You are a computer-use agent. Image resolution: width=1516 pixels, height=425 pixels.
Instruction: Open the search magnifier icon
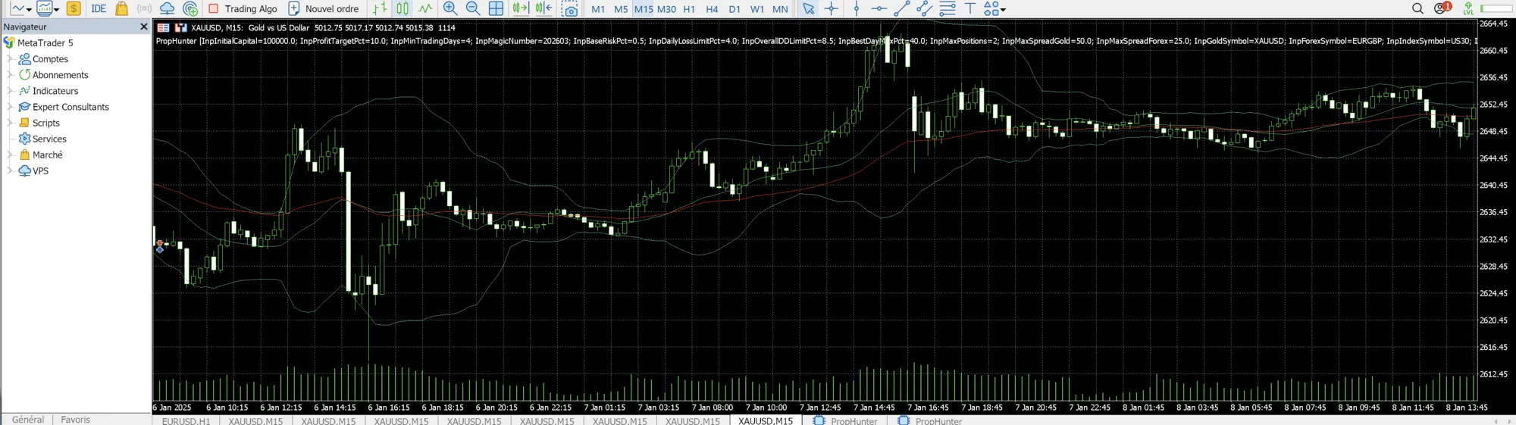pyautogui.click(x=1417, y=8)
